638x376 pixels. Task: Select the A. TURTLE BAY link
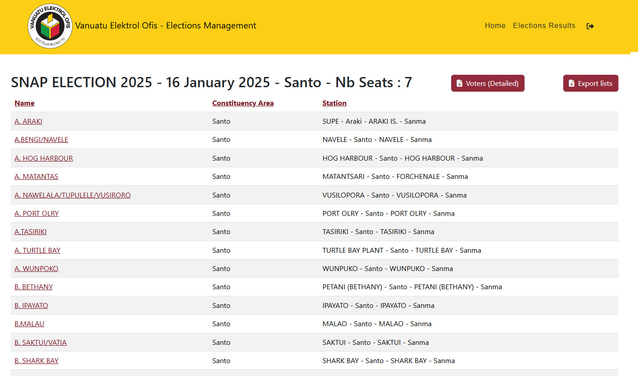pyautogui.click(x=37, y=251)
